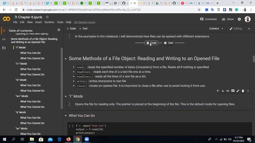Open the Editing mode selector
This screenshot has height=143, width=255.
pyautogui.click(x=235, y=29)
